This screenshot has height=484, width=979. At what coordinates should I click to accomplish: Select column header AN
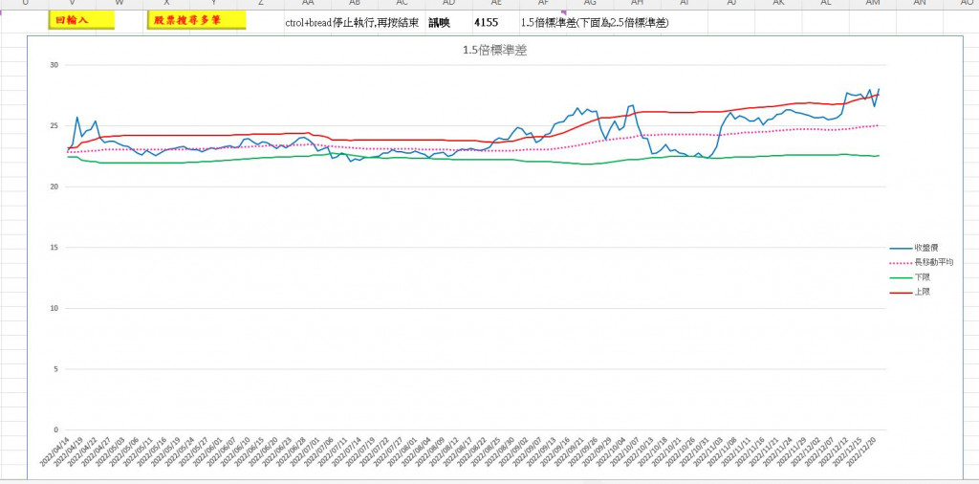[920, 4]
